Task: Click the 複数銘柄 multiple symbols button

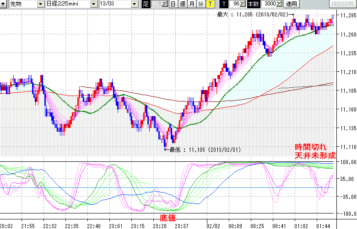Action: [343, 4]
